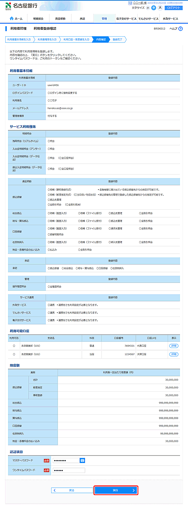Go to the ホーム house icon
The width and height of the screenshot is (188, 511).
click(16, 19)
